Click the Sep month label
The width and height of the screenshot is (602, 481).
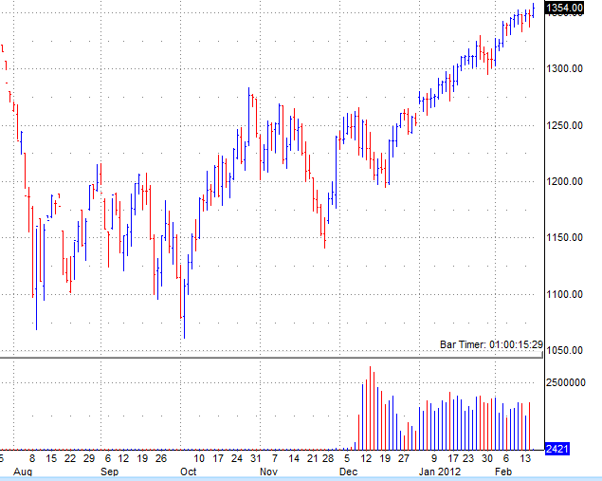(x=109, y=472)
